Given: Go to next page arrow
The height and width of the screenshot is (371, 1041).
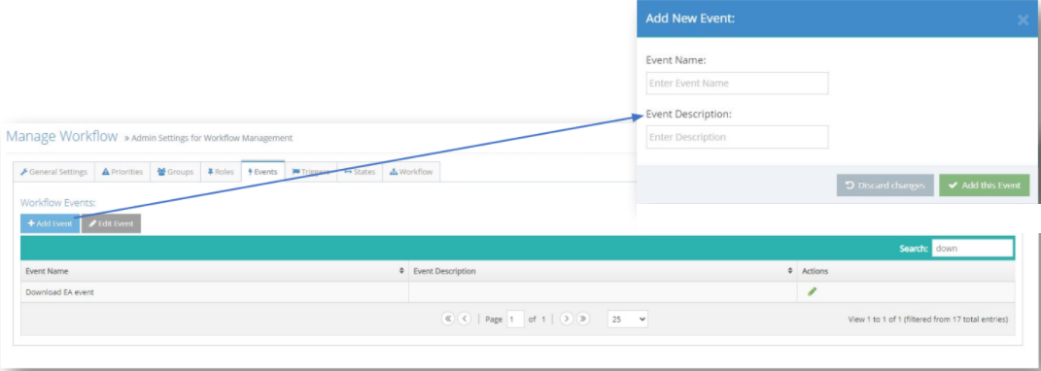Looking at the screenshot, I should 567,319.
